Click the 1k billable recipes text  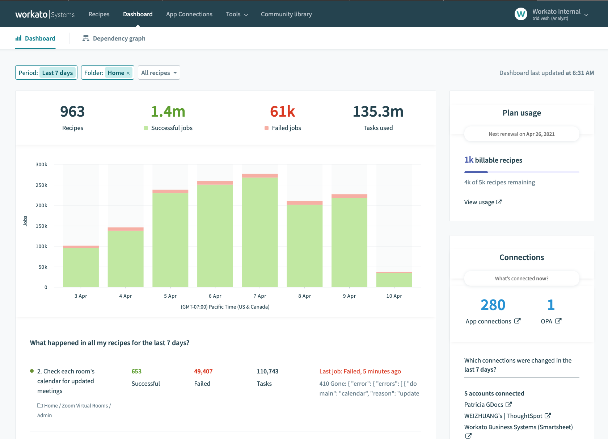click(x=493, y=160)
